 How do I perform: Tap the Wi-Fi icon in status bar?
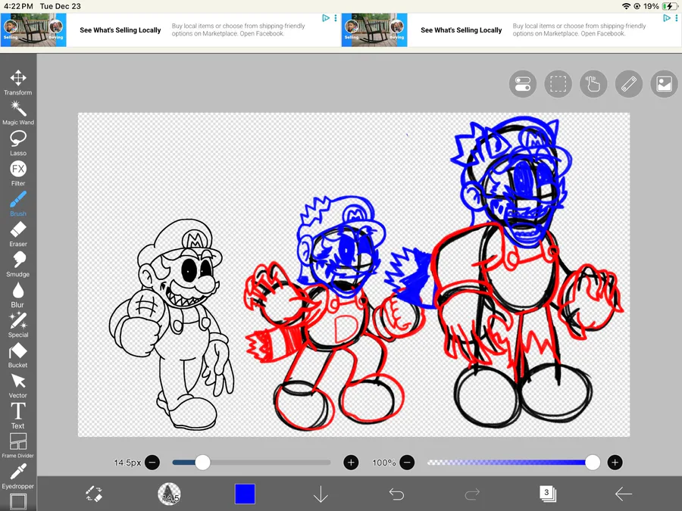tap(627, 6)
